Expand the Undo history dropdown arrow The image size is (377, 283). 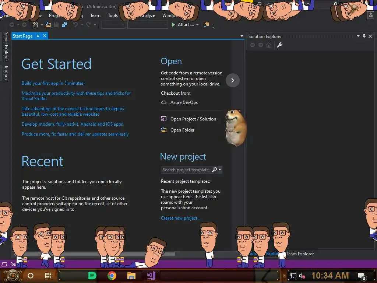click(82, 25)
